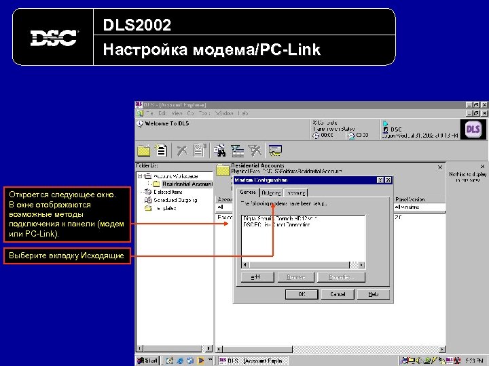Click the Remove Filter toolbar icon
This screenshot has width=489, height=366.
point(255,150)
